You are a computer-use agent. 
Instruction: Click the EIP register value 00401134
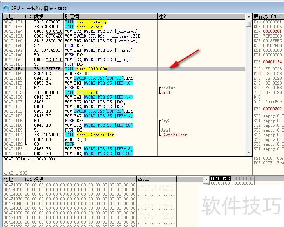coord(272,62)
